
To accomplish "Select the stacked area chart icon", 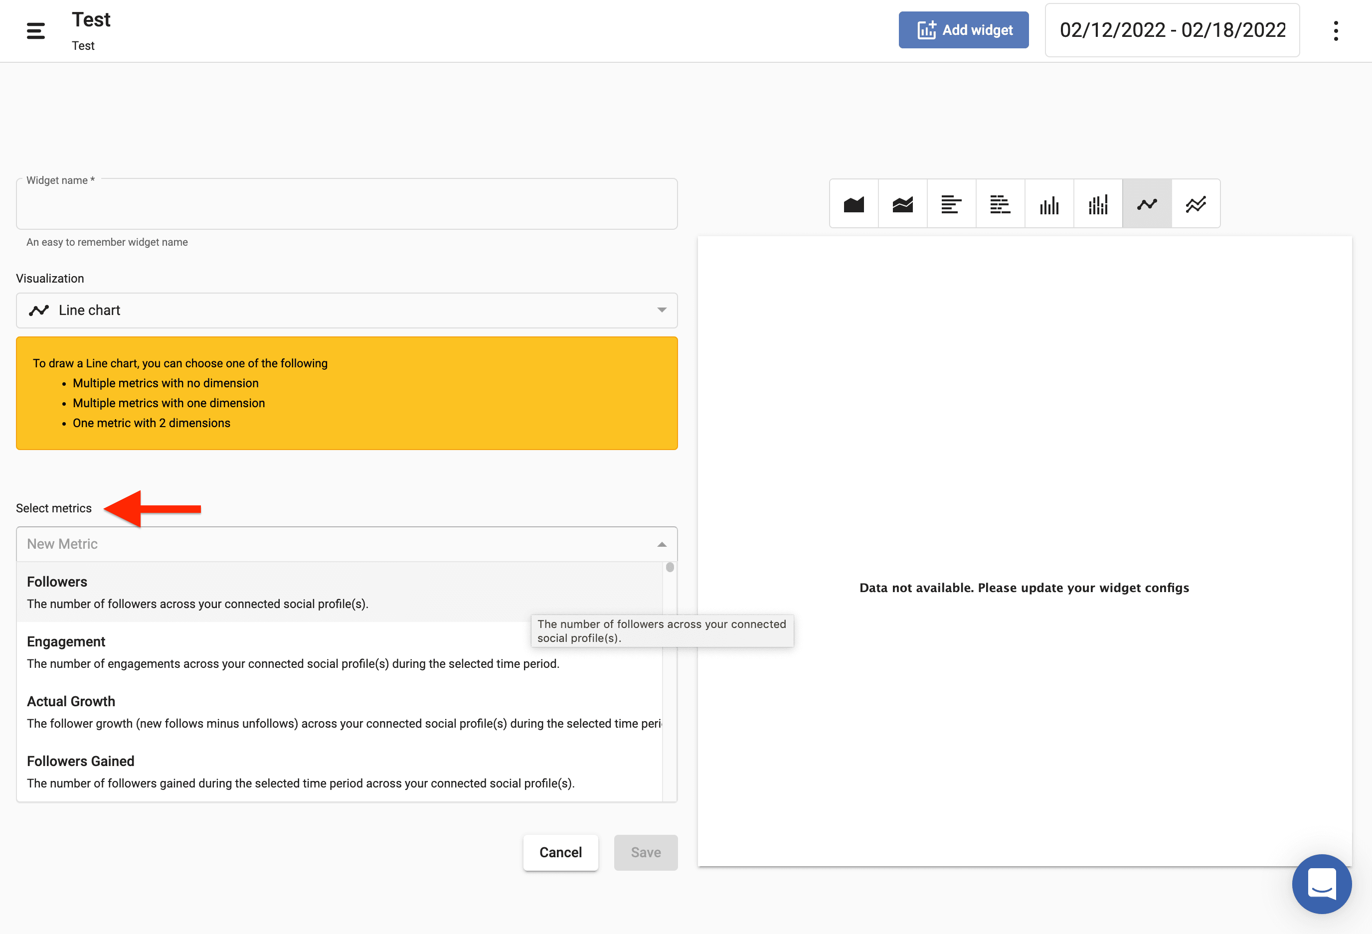I will tap(902, 204).
